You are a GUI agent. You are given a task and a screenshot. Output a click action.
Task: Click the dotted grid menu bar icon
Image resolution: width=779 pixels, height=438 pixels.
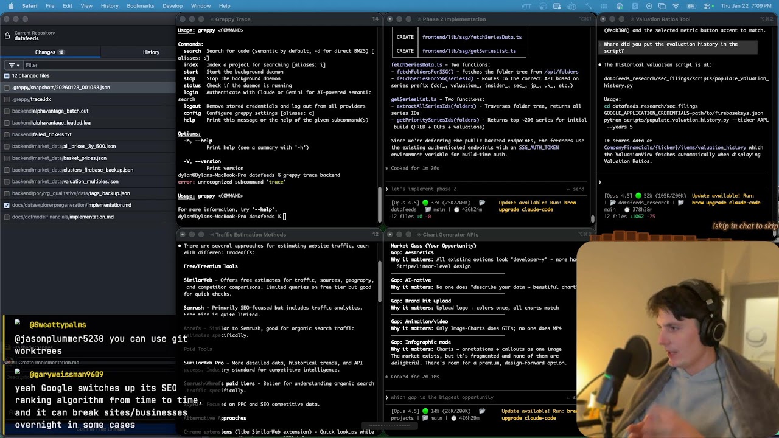pyautogui.click(x=604, y=6)
